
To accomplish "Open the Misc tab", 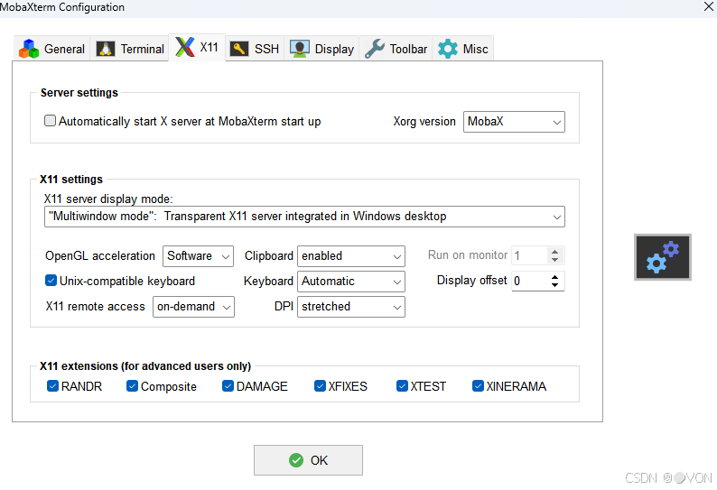I will click(462, 49).
